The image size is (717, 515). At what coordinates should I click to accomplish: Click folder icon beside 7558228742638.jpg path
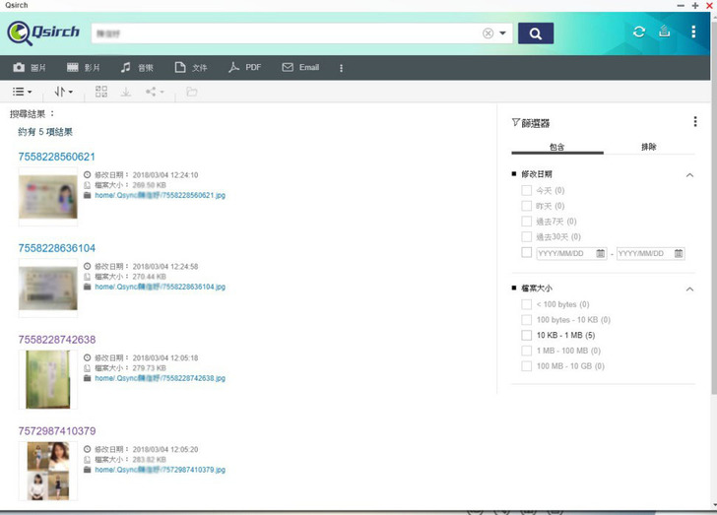click(x=88, y=378)
